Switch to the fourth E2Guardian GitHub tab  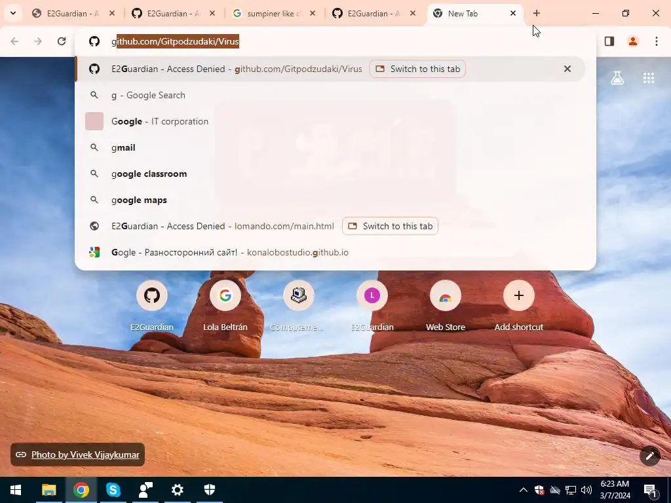coord(373,13)
